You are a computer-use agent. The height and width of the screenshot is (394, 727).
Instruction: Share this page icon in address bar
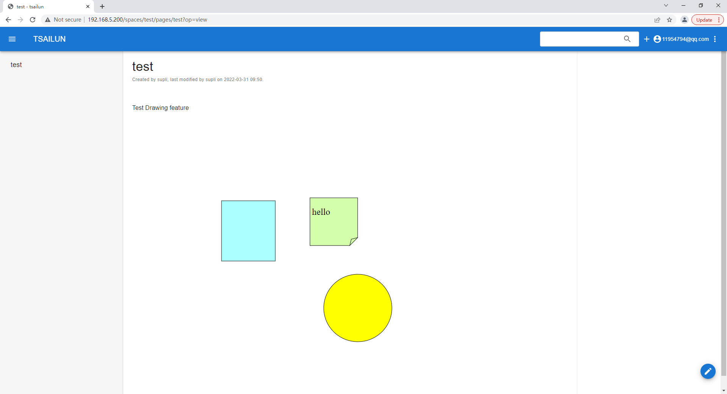click(x=657, y=20)
